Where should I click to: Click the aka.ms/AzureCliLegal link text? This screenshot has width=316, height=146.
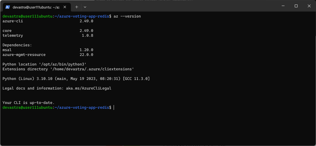(x=89, y=88)
